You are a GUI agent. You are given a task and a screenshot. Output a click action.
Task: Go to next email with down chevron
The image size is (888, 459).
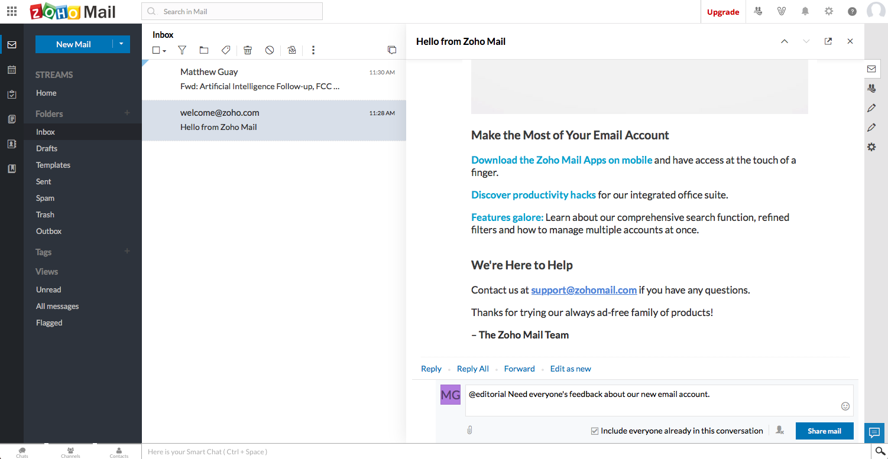pyautogui.click(x=806, y=41)
